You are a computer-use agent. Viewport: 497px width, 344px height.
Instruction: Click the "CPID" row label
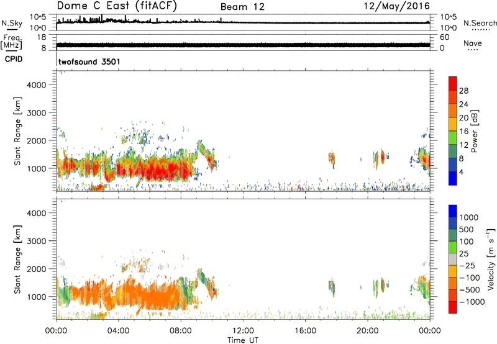click(x=14, y=59)
